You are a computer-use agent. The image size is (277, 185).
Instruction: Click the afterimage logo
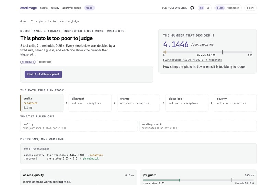29,8
